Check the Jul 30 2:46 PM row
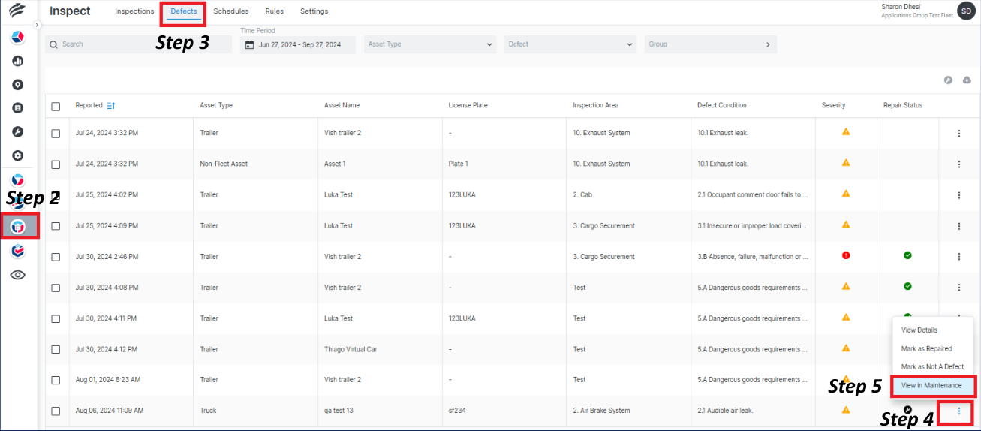 (x=56, y=257)
